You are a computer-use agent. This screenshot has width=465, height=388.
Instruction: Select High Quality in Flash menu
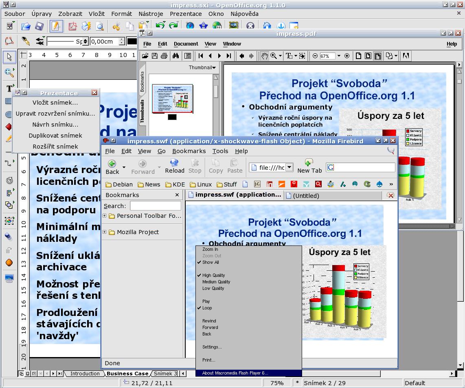[x=213, y=275]
